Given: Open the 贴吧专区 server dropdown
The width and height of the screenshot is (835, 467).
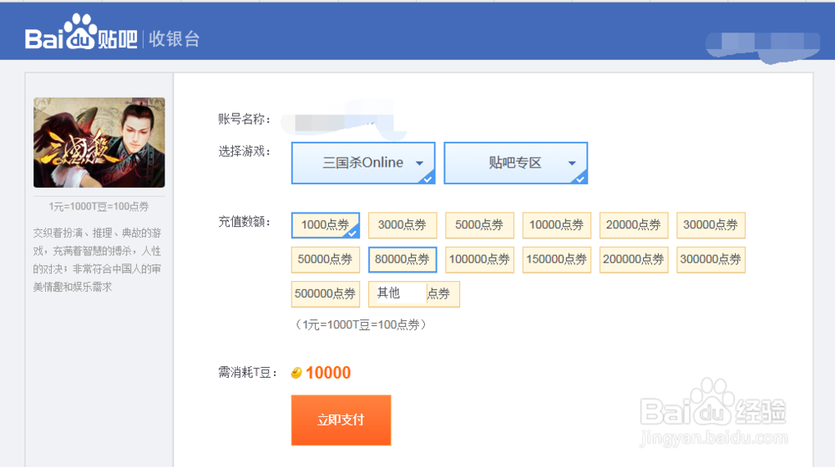Looking at the screenshot, I should click(x=515, y=163).
